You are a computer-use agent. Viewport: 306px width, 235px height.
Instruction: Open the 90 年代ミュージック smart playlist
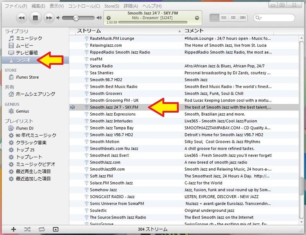click(x=36, y=135)
